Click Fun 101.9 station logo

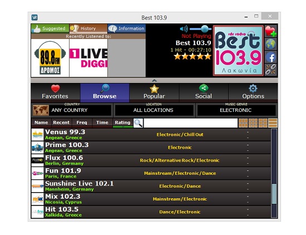pos(37,173)
